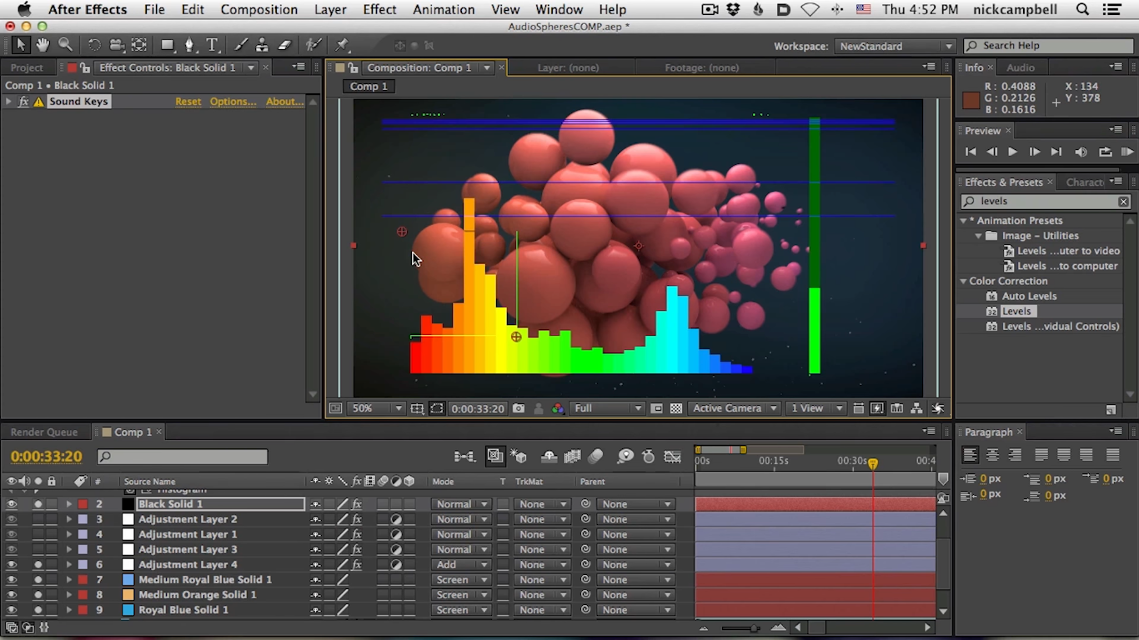Image resolution: width=1139 pixels, height=640 pixels.
Task: Solo the Adjustment Layer 2 layer
Action: click(38, 518)
